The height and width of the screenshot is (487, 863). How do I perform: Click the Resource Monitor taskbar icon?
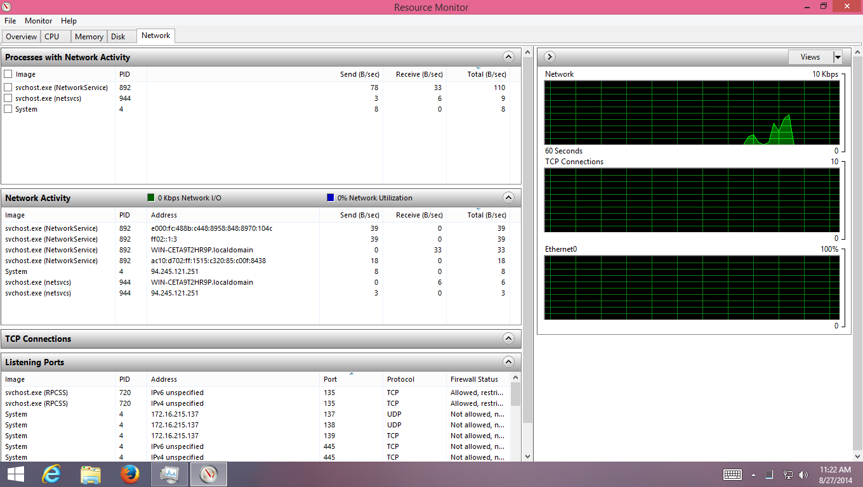pos(208,474)
